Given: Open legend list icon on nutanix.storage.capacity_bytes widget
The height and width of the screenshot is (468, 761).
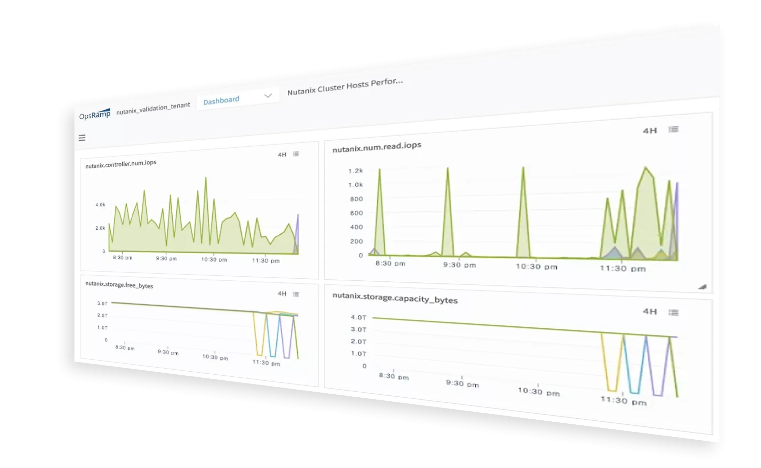Looking at the screenshot, I should pyautogui.click(x=673, y=312).
